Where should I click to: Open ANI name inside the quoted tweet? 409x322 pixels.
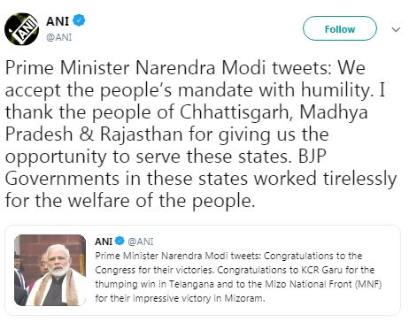click(x=104, y=241)
